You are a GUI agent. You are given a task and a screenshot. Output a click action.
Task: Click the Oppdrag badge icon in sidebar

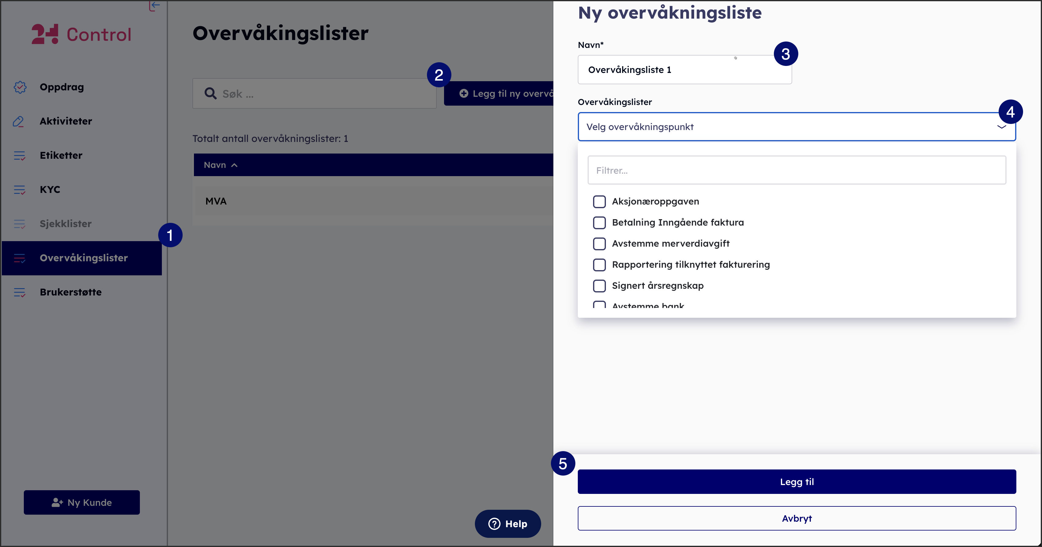click(x=20, y=87)
